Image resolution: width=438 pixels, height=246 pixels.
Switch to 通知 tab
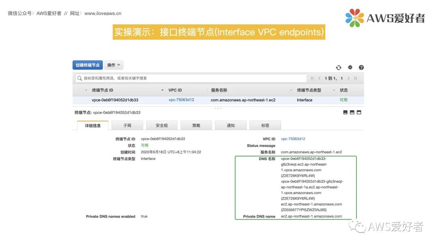(x=231, y=125)
